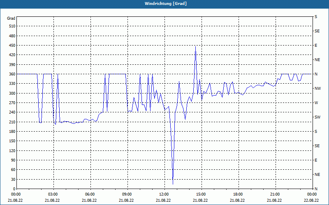This screenshot has height=205, width=329.
Task: Click the 06:00 time label on the x-axis
Action: coord(90,194)
